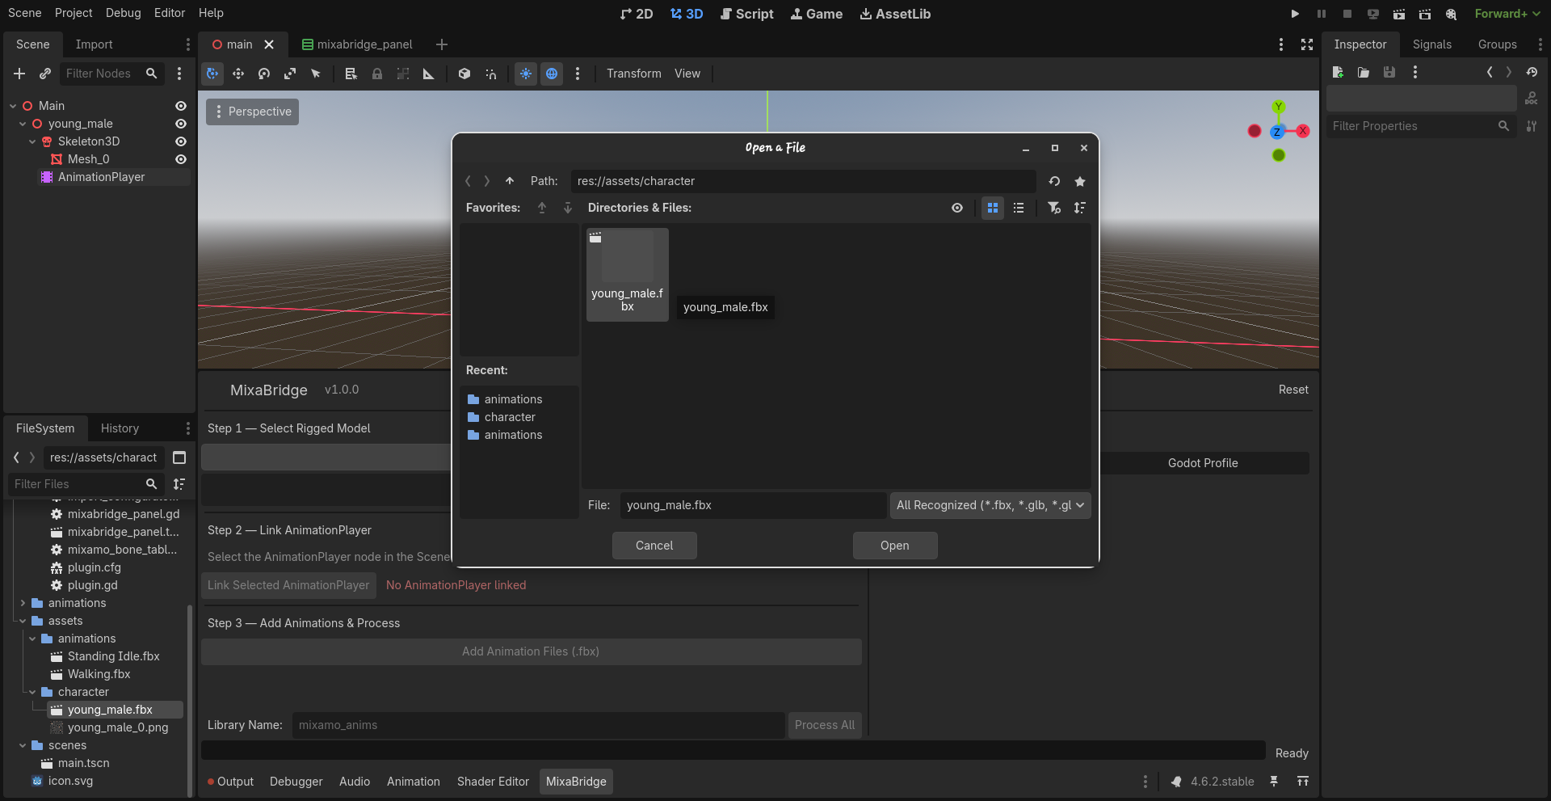Click the File name input field in the dialog
Screen dimensions: 1551x801
(x=752, y=504)
